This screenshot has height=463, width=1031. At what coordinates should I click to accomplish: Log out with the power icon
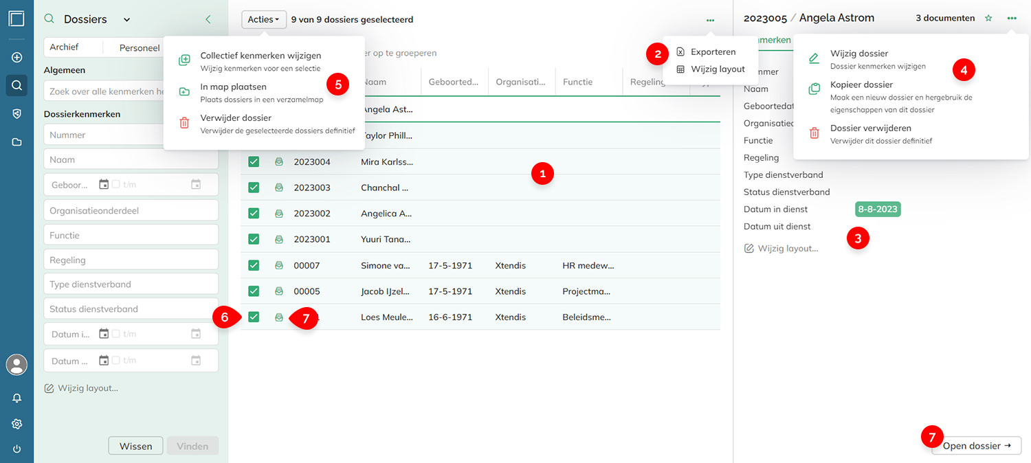pyautogui.click(x=17, y=449)
